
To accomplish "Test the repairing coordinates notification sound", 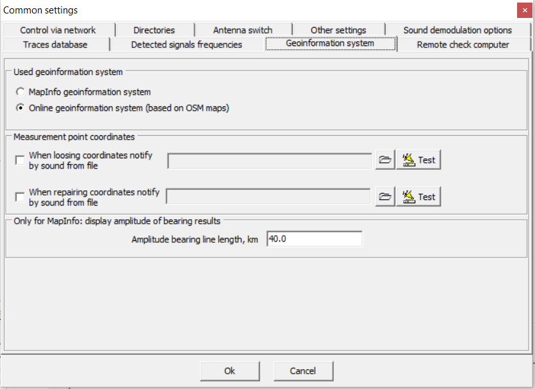I will pos(419,197).
